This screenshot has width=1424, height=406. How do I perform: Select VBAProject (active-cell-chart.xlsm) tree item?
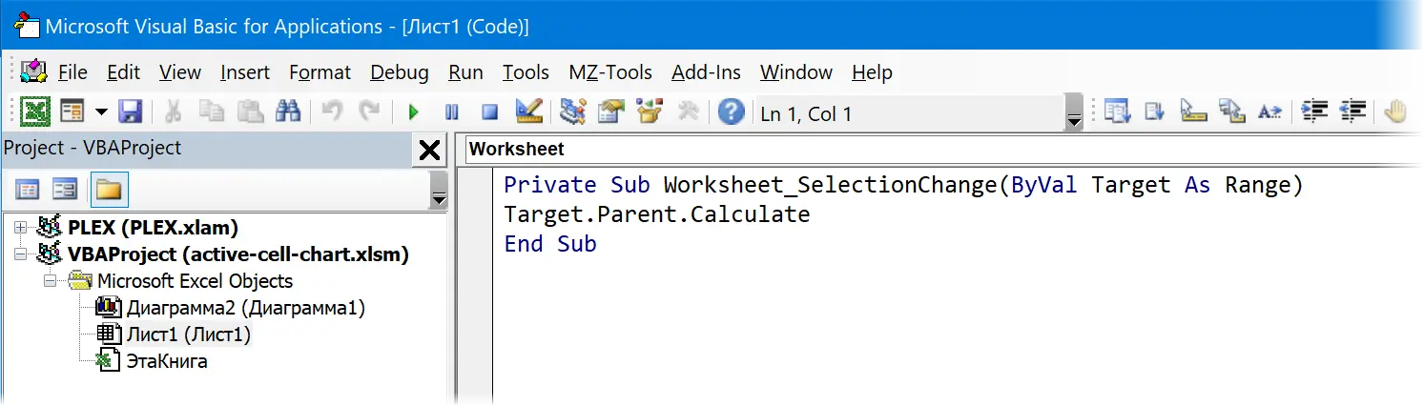click(238, 254)
